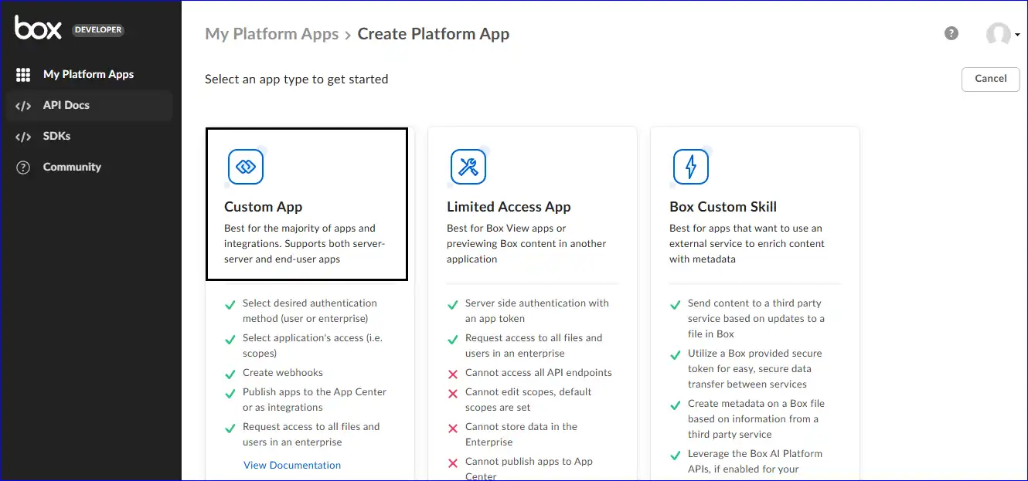Open the Community sidebar item

pyautogui.click(x=72, y=168)
